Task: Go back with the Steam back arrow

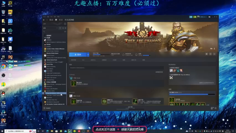Action: point(44,20)
